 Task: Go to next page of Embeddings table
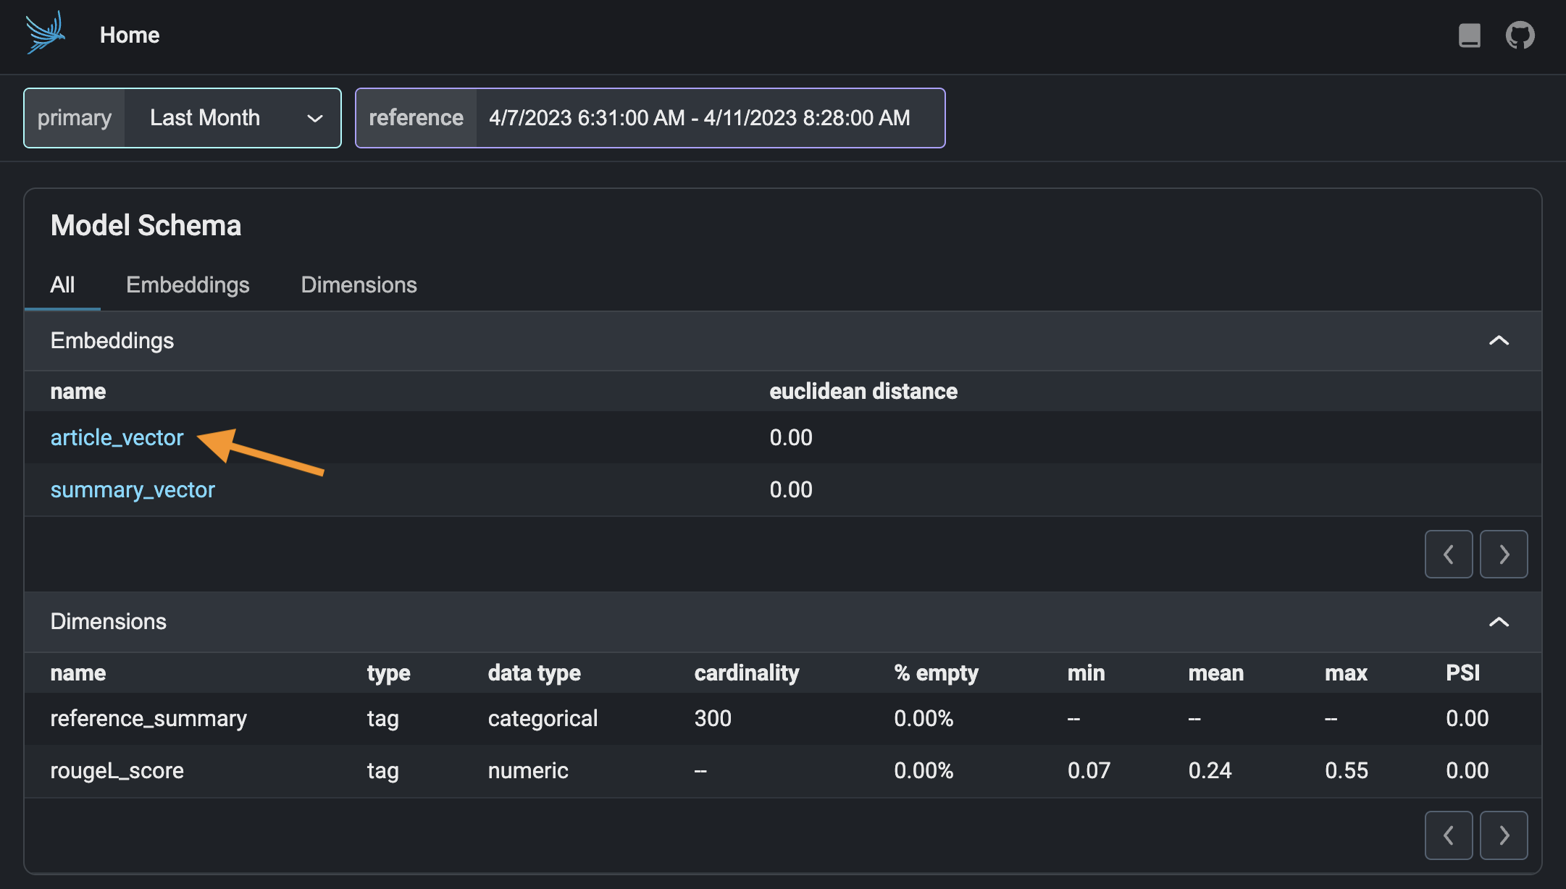(1504, 554)
